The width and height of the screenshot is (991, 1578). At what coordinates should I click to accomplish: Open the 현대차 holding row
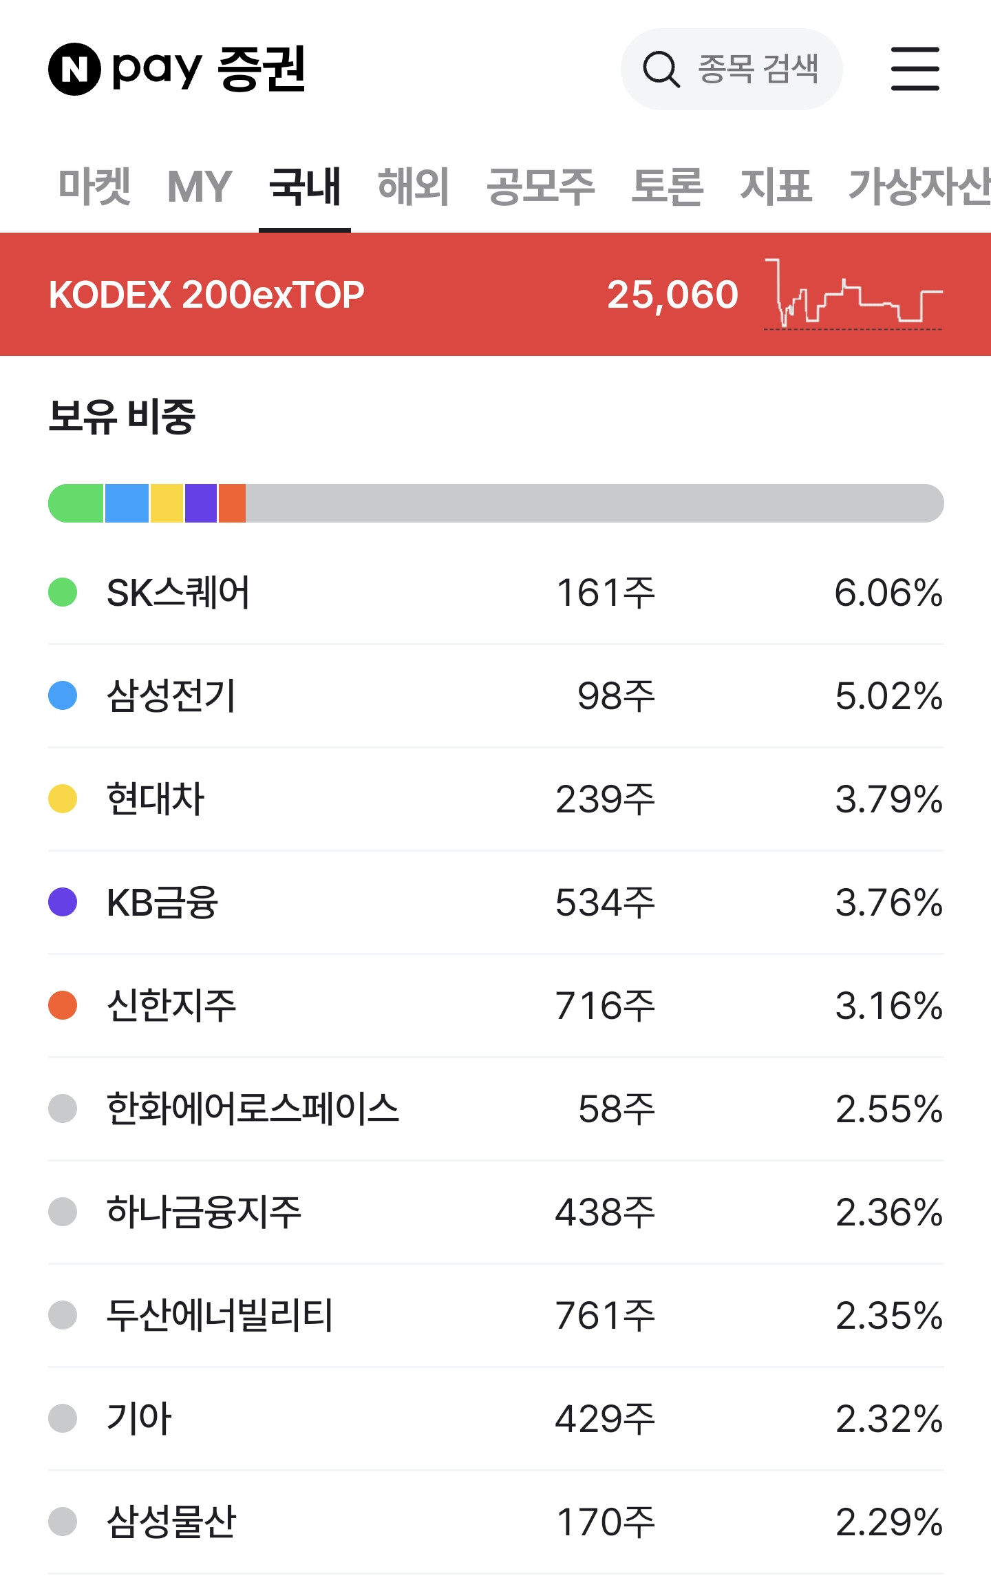click(x=495, y=799)
